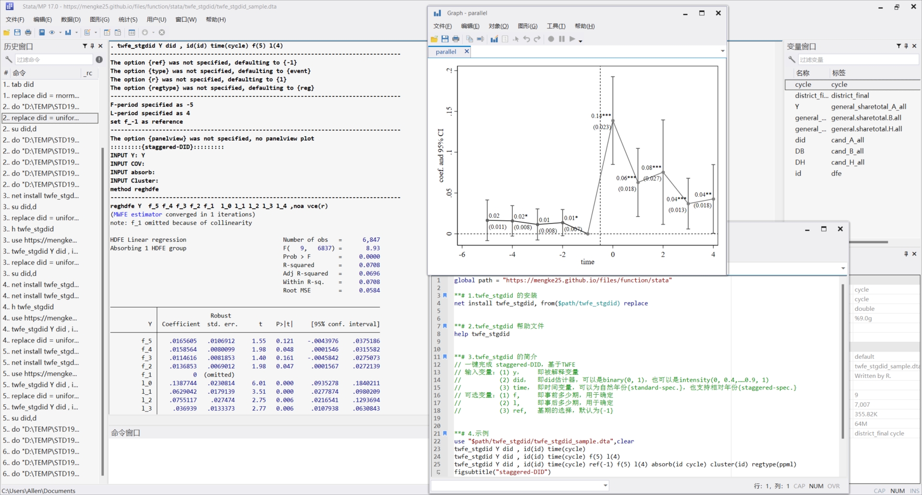This screenshot has height=495, width=922.
Task: Expand the dropdown arrow beside Do-file Editor icon
Action: tap(95, 33)
